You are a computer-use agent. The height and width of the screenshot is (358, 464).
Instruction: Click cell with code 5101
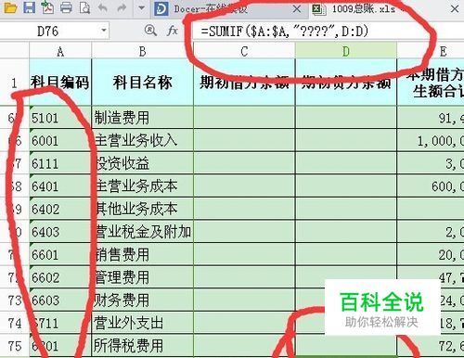coord(60,118)
